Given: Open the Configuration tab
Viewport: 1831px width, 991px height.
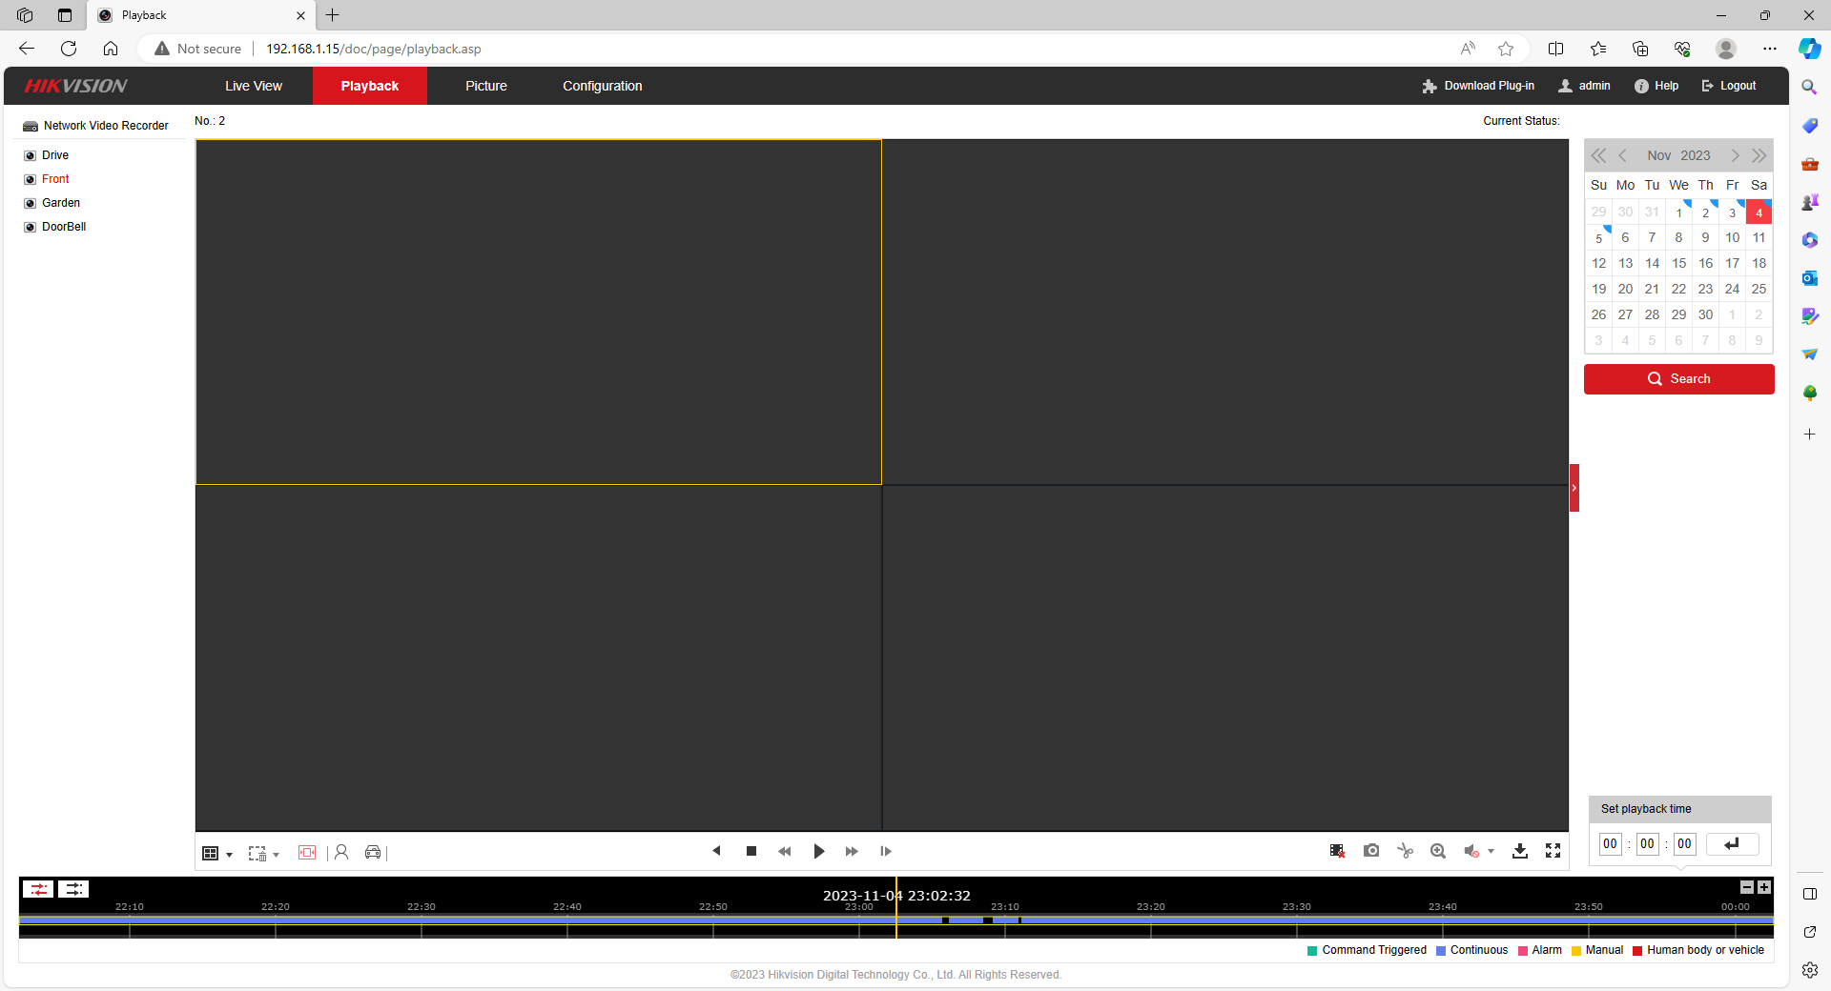Looking at the screenshot, I should 602,86.
